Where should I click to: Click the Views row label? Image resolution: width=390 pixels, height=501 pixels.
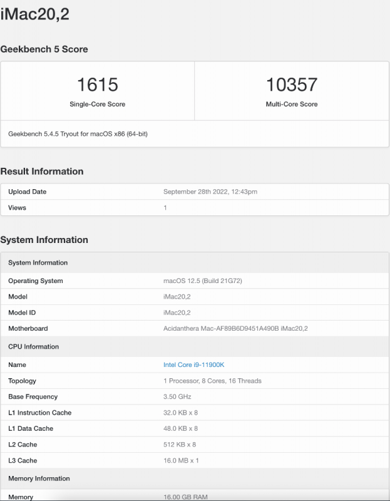click(x=17, y=208)
